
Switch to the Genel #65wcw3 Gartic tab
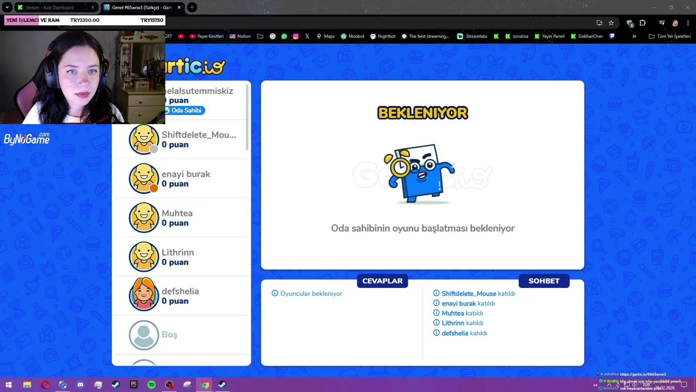[142, 8]
